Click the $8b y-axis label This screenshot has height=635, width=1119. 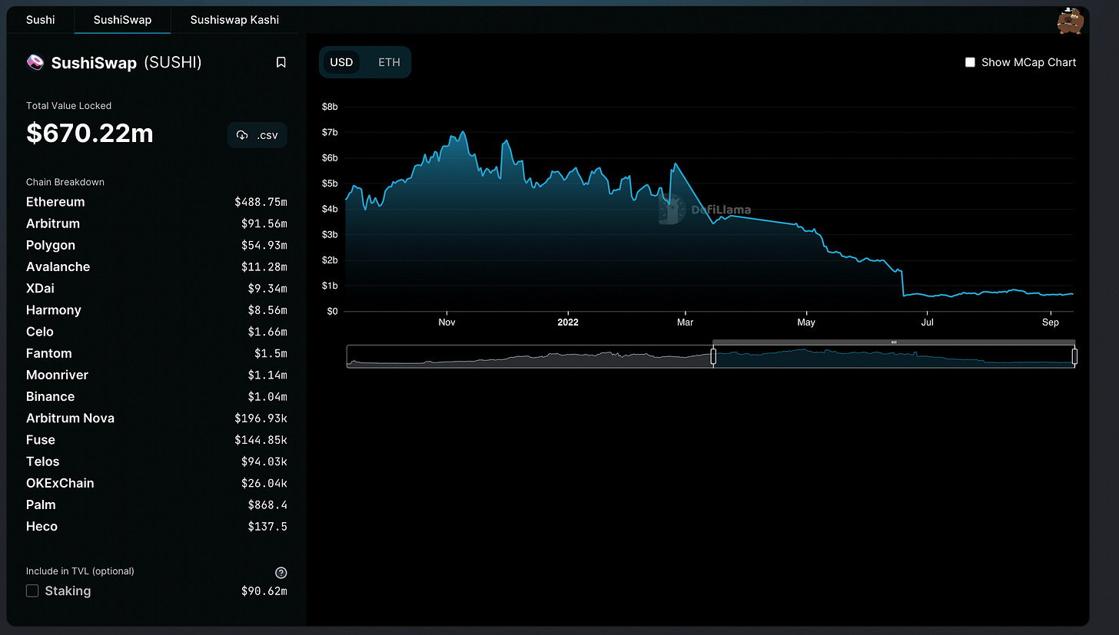point(330,107)
